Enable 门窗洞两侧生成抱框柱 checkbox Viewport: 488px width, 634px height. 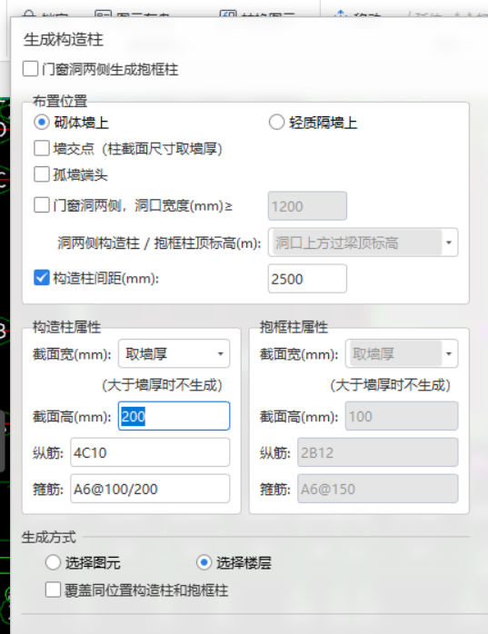tap(30, 69)
